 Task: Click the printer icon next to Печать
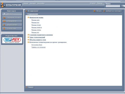pyautogui.click(x=94, y=11)
